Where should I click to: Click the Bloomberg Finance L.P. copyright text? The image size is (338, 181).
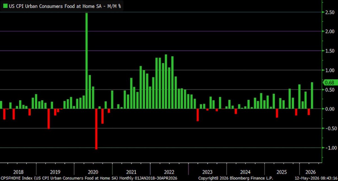[235, 178]
